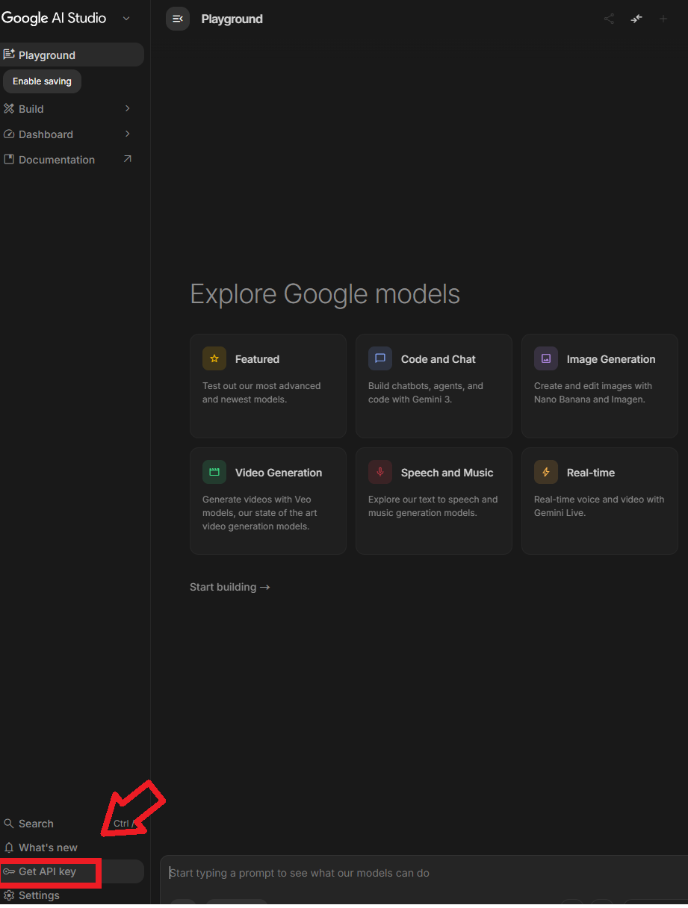Click the Documentation book icon in sidebar

9,160
